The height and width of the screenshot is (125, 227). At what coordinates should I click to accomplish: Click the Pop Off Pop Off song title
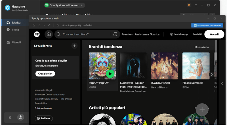99,83
